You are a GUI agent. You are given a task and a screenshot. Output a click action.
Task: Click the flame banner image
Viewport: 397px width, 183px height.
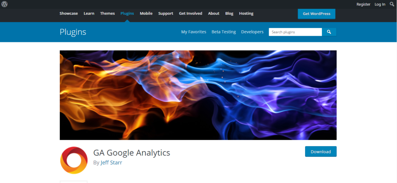[x=198, y=95]
